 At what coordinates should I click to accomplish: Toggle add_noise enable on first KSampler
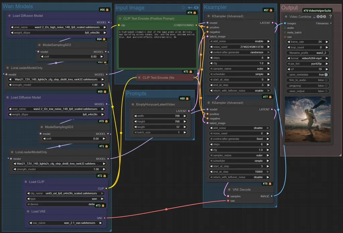point(240,41)
